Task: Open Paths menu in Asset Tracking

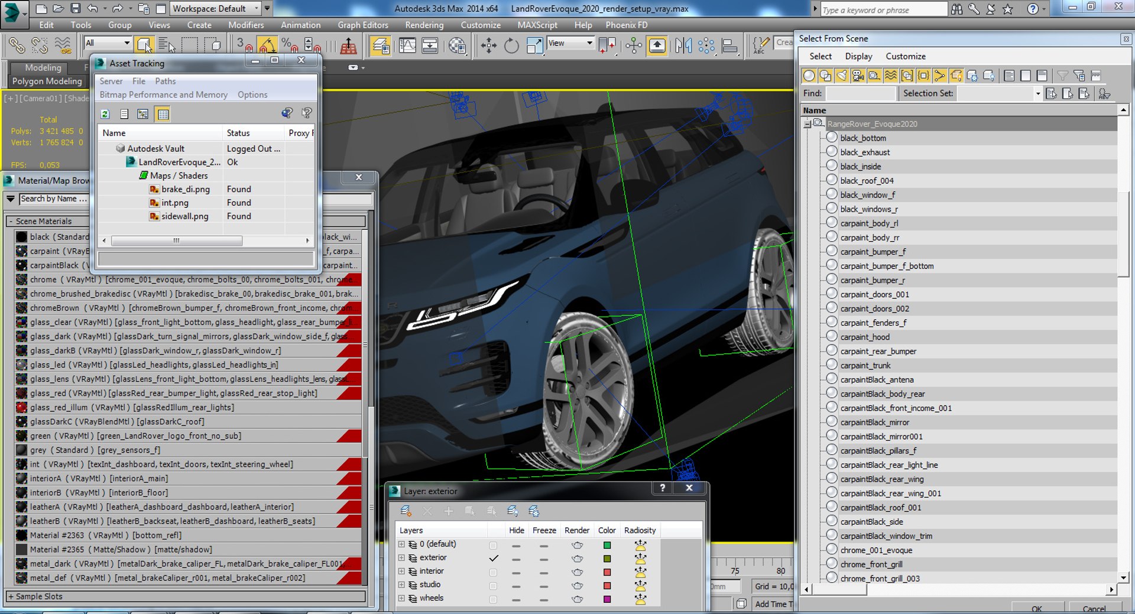Action: (x=165, y=81)
